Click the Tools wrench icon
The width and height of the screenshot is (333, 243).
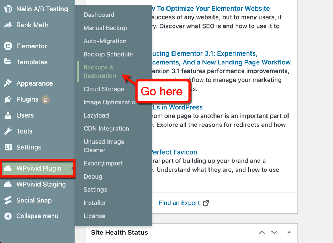[8, 131]
